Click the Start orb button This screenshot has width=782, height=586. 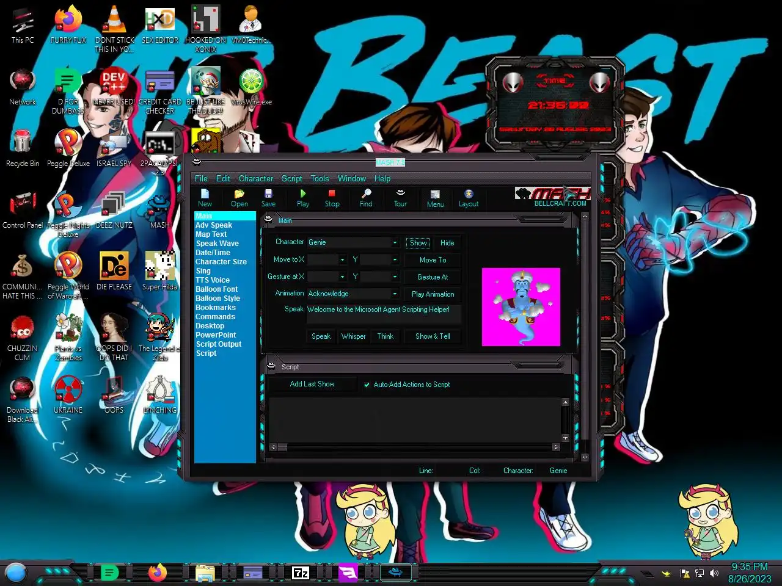(16, 573)
